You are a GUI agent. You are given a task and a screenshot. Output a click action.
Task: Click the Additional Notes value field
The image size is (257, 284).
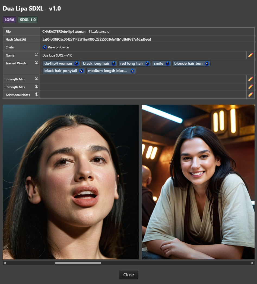tap(143, 95)
